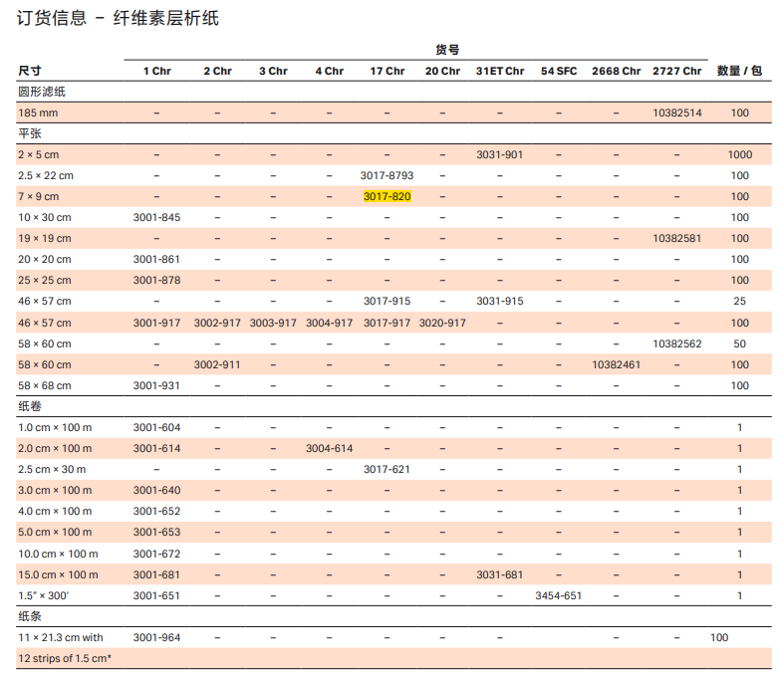The width and height of the screenshot is (779, 675).
Task: Click catalog number 10382461
Action: click(616, 364)
